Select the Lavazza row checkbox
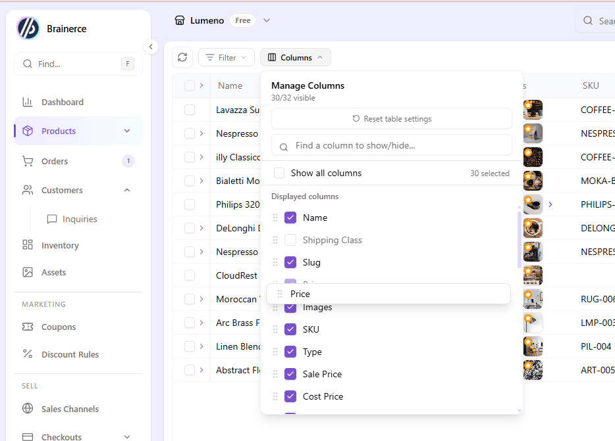The width and height of the screenshot is (615, 441). point(190,110)
